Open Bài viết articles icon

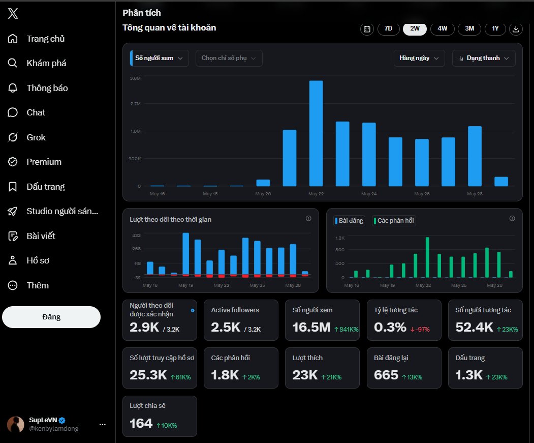13,236
